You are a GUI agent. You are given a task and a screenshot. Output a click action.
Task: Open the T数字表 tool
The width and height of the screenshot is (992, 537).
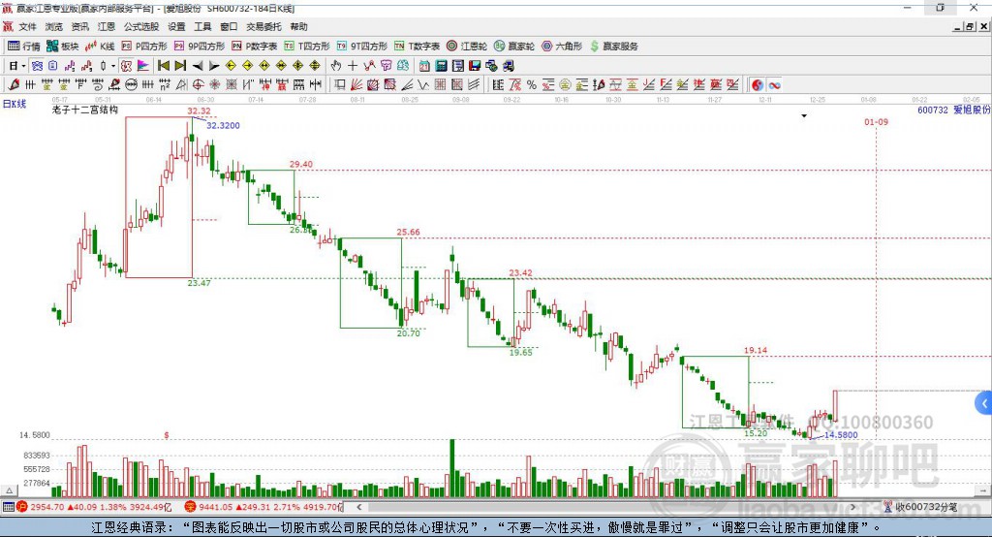(x=417, y=47)
